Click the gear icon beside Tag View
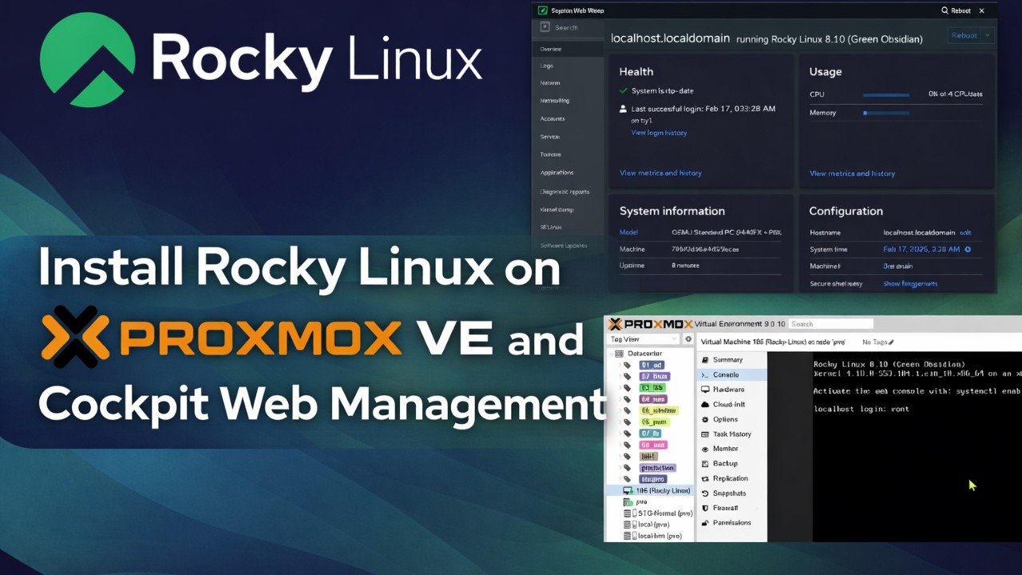The image size is (1022, 575). [x=688, y=339]
